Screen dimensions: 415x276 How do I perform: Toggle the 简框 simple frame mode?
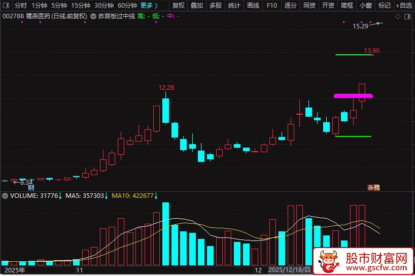(347, 5)
